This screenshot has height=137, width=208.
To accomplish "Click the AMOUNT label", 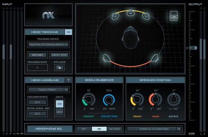I will (89, 116).
